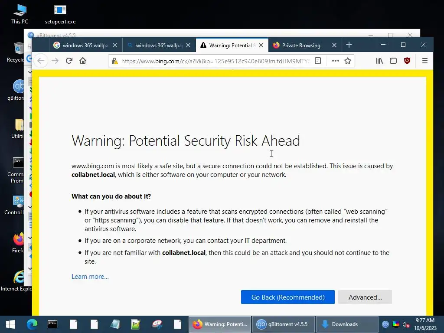
Task: Switch to Private Browsing tab
Action: (301, 45)
